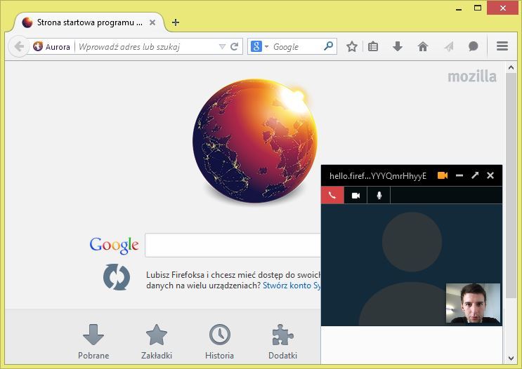
Task: Toggle the video camera in call window
Action: pyautogui.click(x=355, y=195)
